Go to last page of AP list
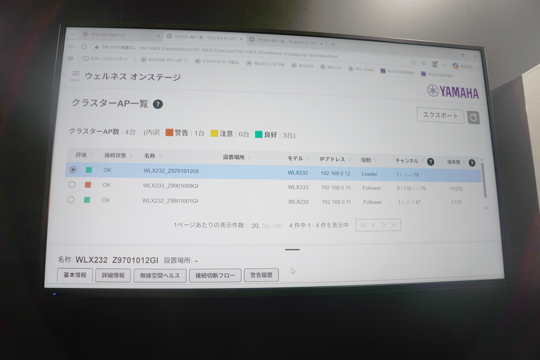The width and height of the screenshot is (540, 360). (394, 225)
